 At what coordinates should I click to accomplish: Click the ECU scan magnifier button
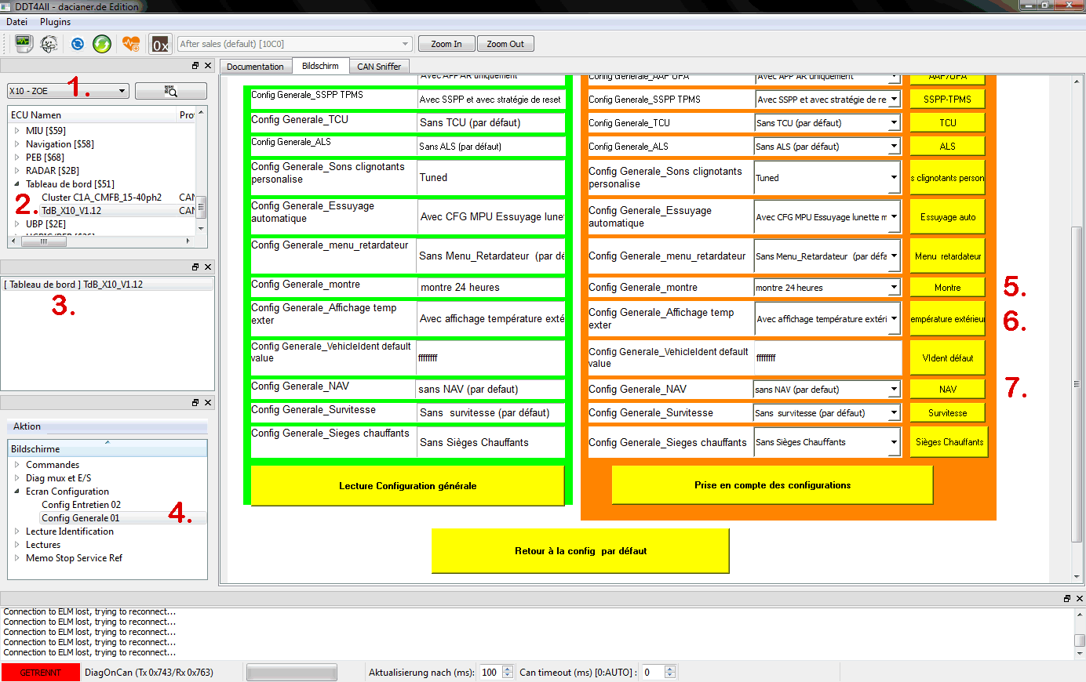pos(170,91)
